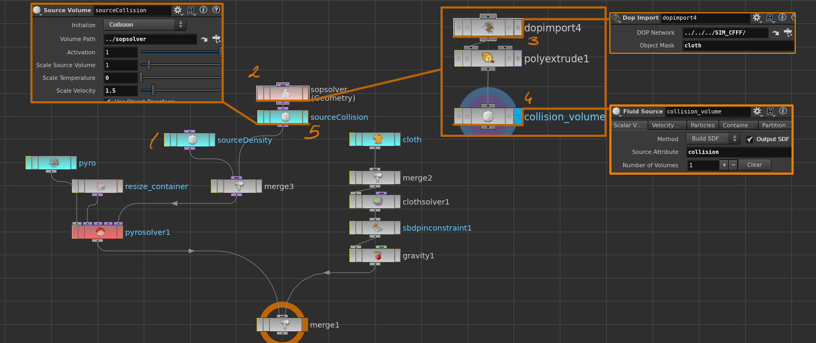Screen dimensions: 816x343
Task: Toggle display flag on dopimport4 node
Action: [517, 28]
